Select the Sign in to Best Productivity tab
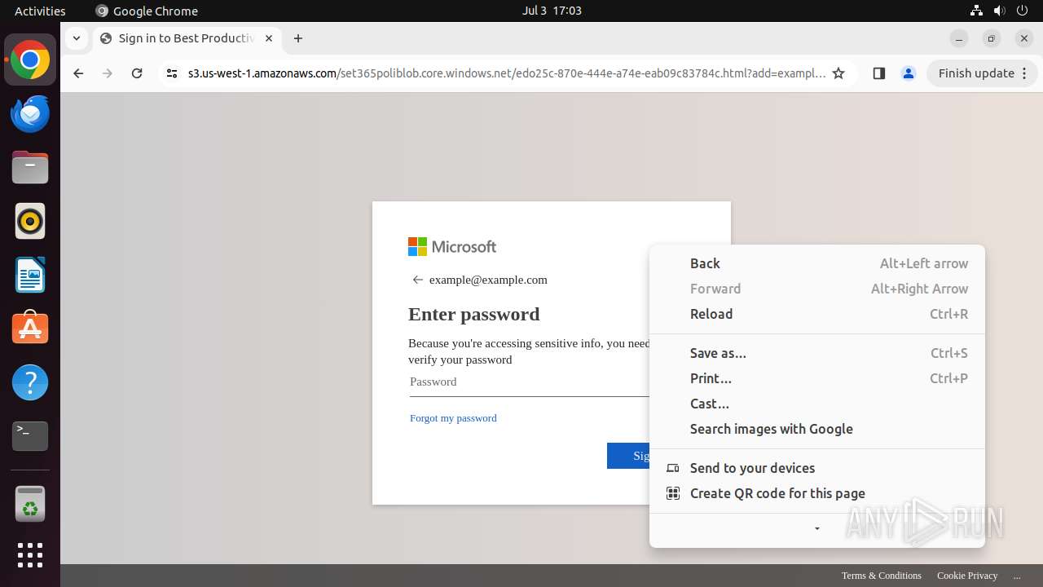The height and width of the screenshot is (587, 1043). coord(187,38)
